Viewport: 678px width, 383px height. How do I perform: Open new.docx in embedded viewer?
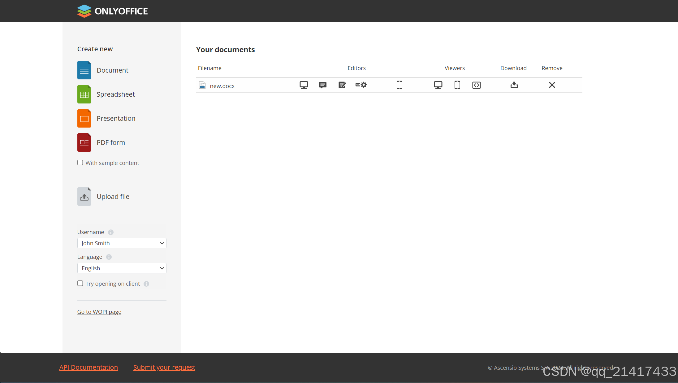point(476,85)
